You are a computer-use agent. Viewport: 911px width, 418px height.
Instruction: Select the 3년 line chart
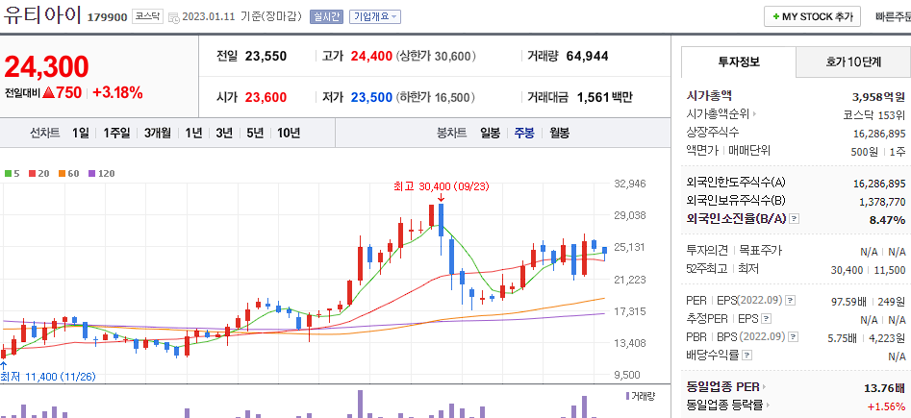224,133
